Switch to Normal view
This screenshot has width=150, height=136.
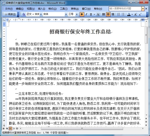point(3,128)
